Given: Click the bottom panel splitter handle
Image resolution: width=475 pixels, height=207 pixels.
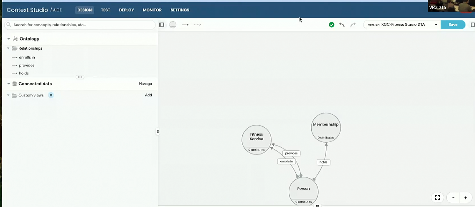Looking at the screenshot, I should click(318, 205).
